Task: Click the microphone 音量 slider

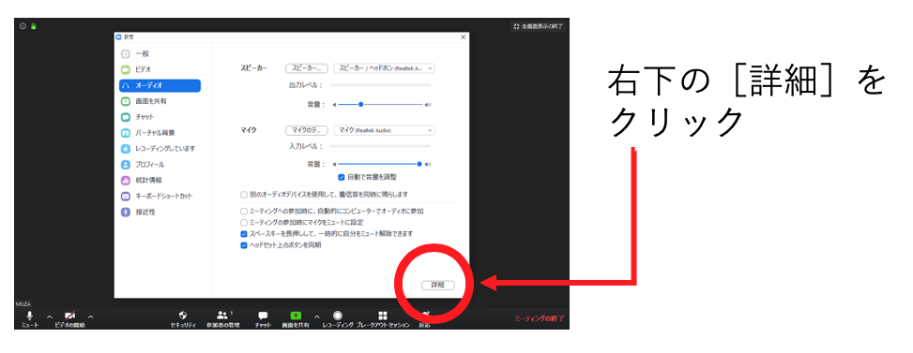Action: tap(380, 164)
